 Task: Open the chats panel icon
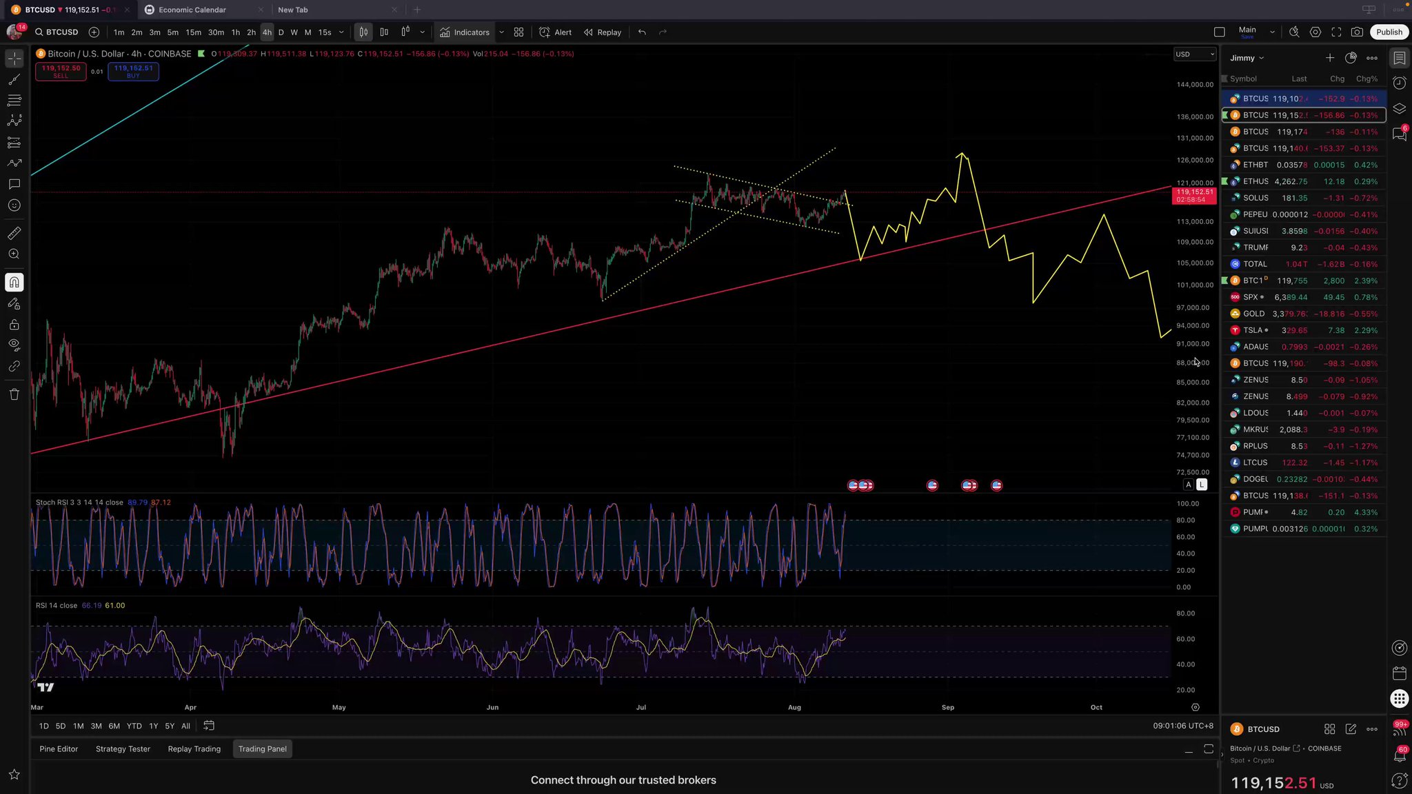[1399, 134]
